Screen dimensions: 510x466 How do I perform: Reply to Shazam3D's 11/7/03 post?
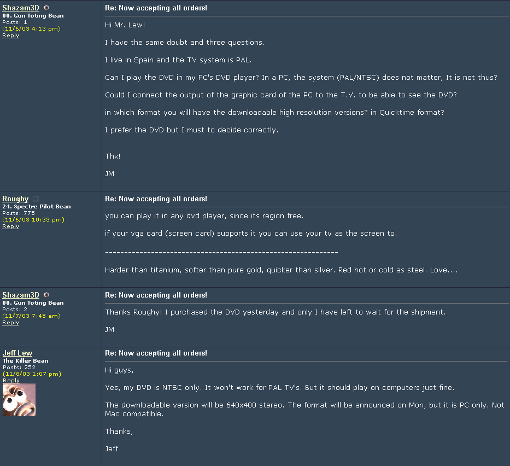click(x=10, y=323)
